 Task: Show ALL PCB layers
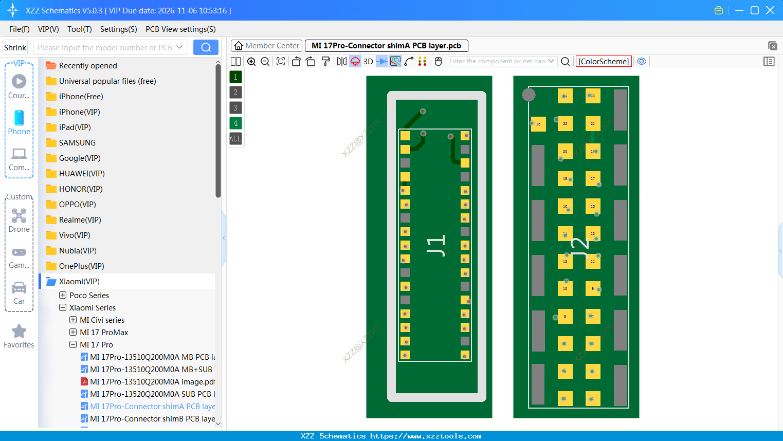click(x=235, y=139)
